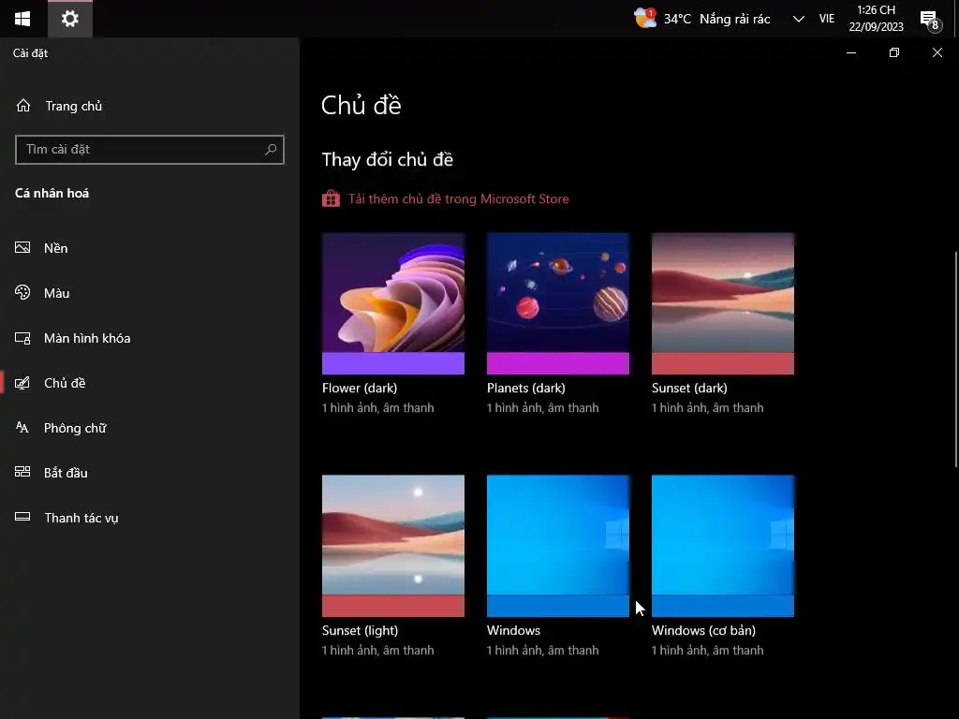Click the Planets (dark) magenta accent bar

click(x=558, y=363)
